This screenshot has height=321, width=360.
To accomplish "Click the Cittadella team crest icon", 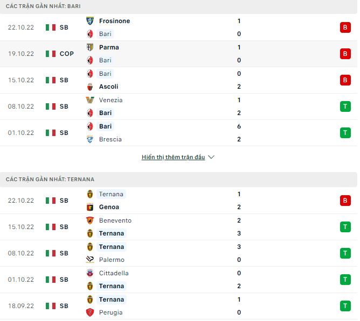I will pyautogui.click(x=90, y=273).
